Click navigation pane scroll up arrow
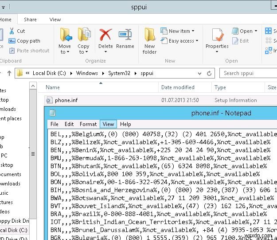The height and width of the screenshot is (240, 277). (x=33, y=86)
